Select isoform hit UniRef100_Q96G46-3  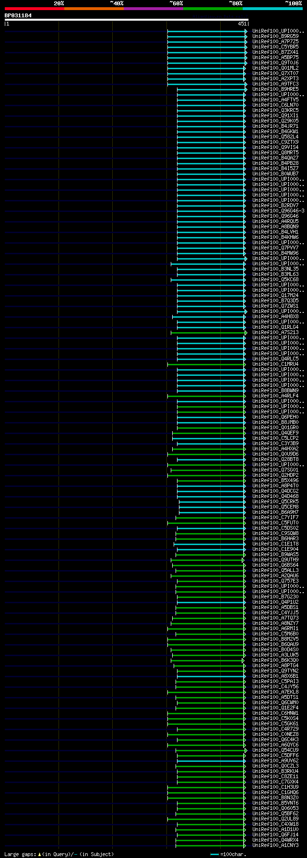pos(278,211)
